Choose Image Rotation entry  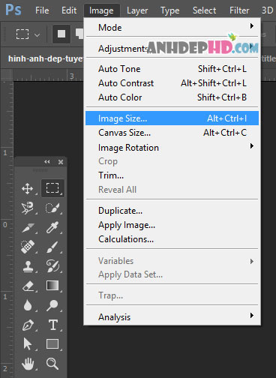pos(172,148)
